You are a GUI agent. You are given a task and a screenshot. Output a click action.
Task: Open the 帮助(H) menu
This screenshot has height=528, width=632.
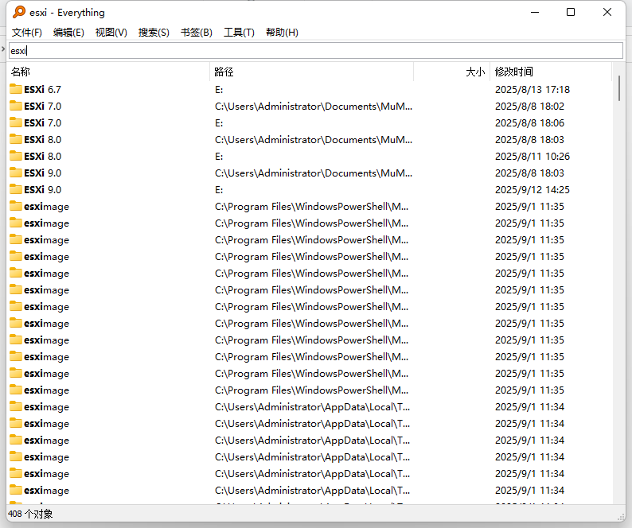pos(282,33)
